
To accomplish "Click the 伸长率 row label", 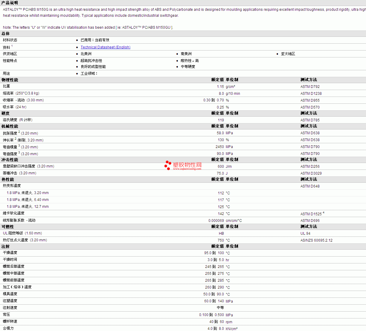I will tap(23, 140).
